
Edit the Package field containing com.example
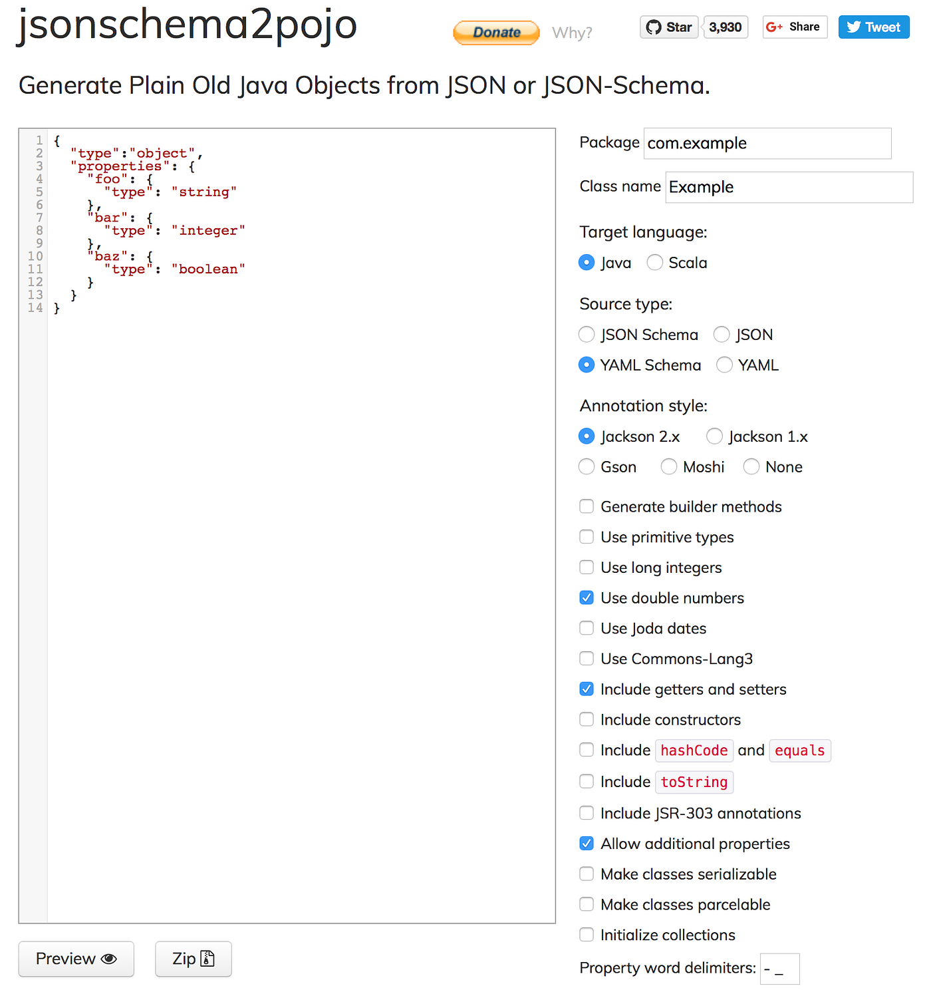point(767,143)
